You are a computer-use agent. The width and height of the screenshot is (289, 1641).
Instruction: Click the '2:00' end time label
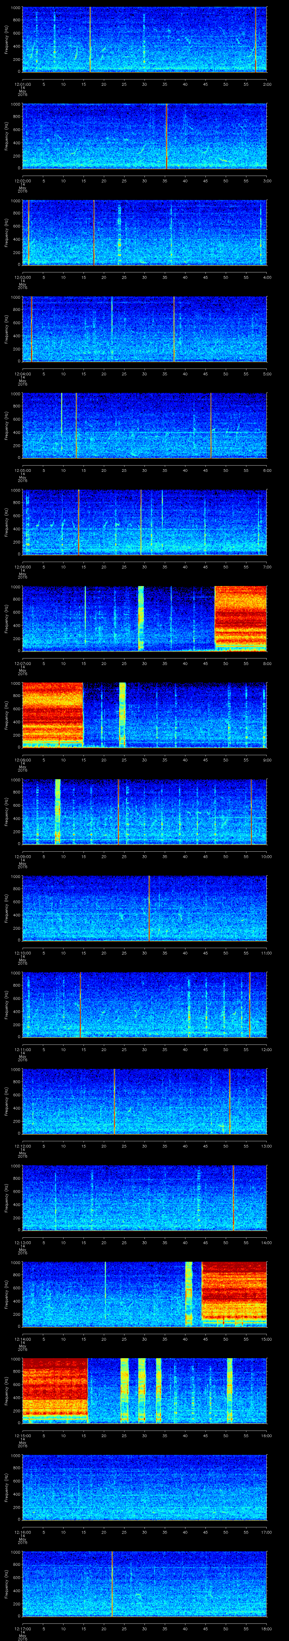tap(267, 83)
